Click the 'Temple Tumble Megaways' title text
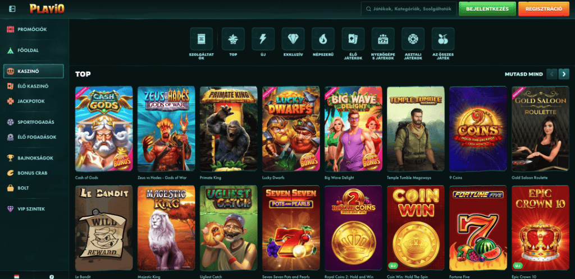Viewport: 575px width, 279px height. (x=409, y=178)
